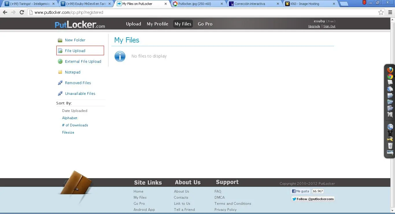Open the Chrome menu icon
This screenshot has height=214, width=395.
click(x=390, y=12)
